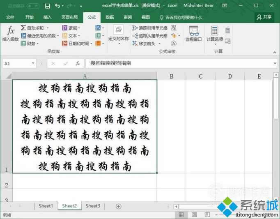Open the Text functions menu
Screen dimensions: 280x219
click(71, 36)
